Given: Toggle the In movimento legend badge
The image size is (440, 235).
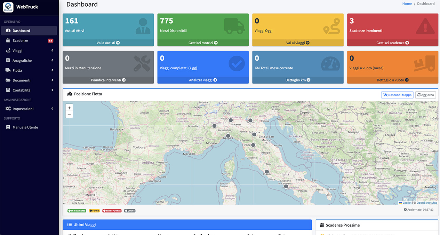Looking at the screenshot, I should [x=77, y=211].
